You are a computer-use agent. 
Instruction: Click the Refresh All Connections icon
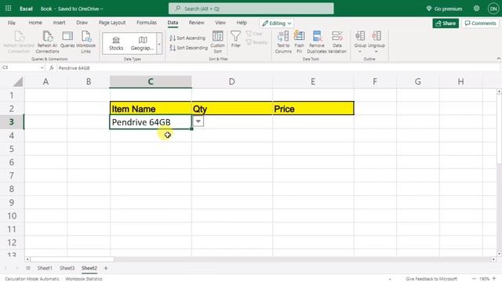click(47, 42)
